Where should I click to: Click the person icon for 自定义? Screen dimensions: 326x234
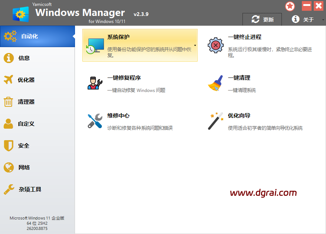click(8, 123)
